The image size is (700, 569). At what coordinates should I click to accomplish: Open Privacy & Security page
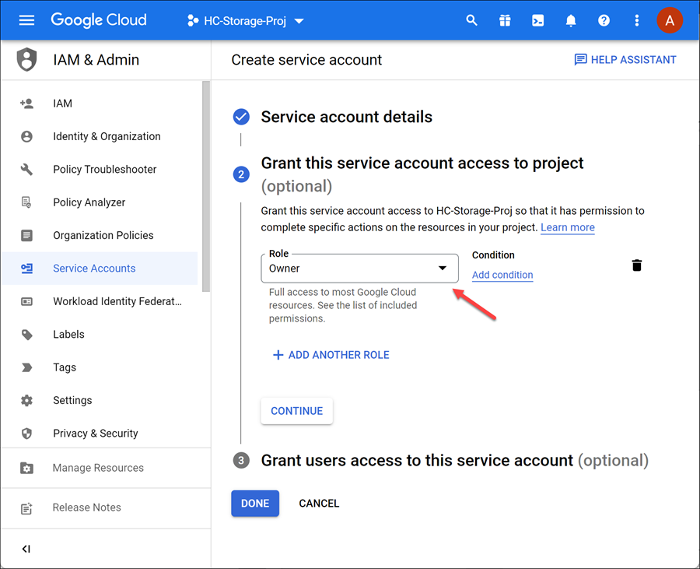pyautogui.click(x=100, y=434)
